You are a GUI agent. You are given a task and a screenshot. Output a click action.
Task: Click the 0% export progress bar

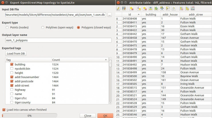pos(30,116)
